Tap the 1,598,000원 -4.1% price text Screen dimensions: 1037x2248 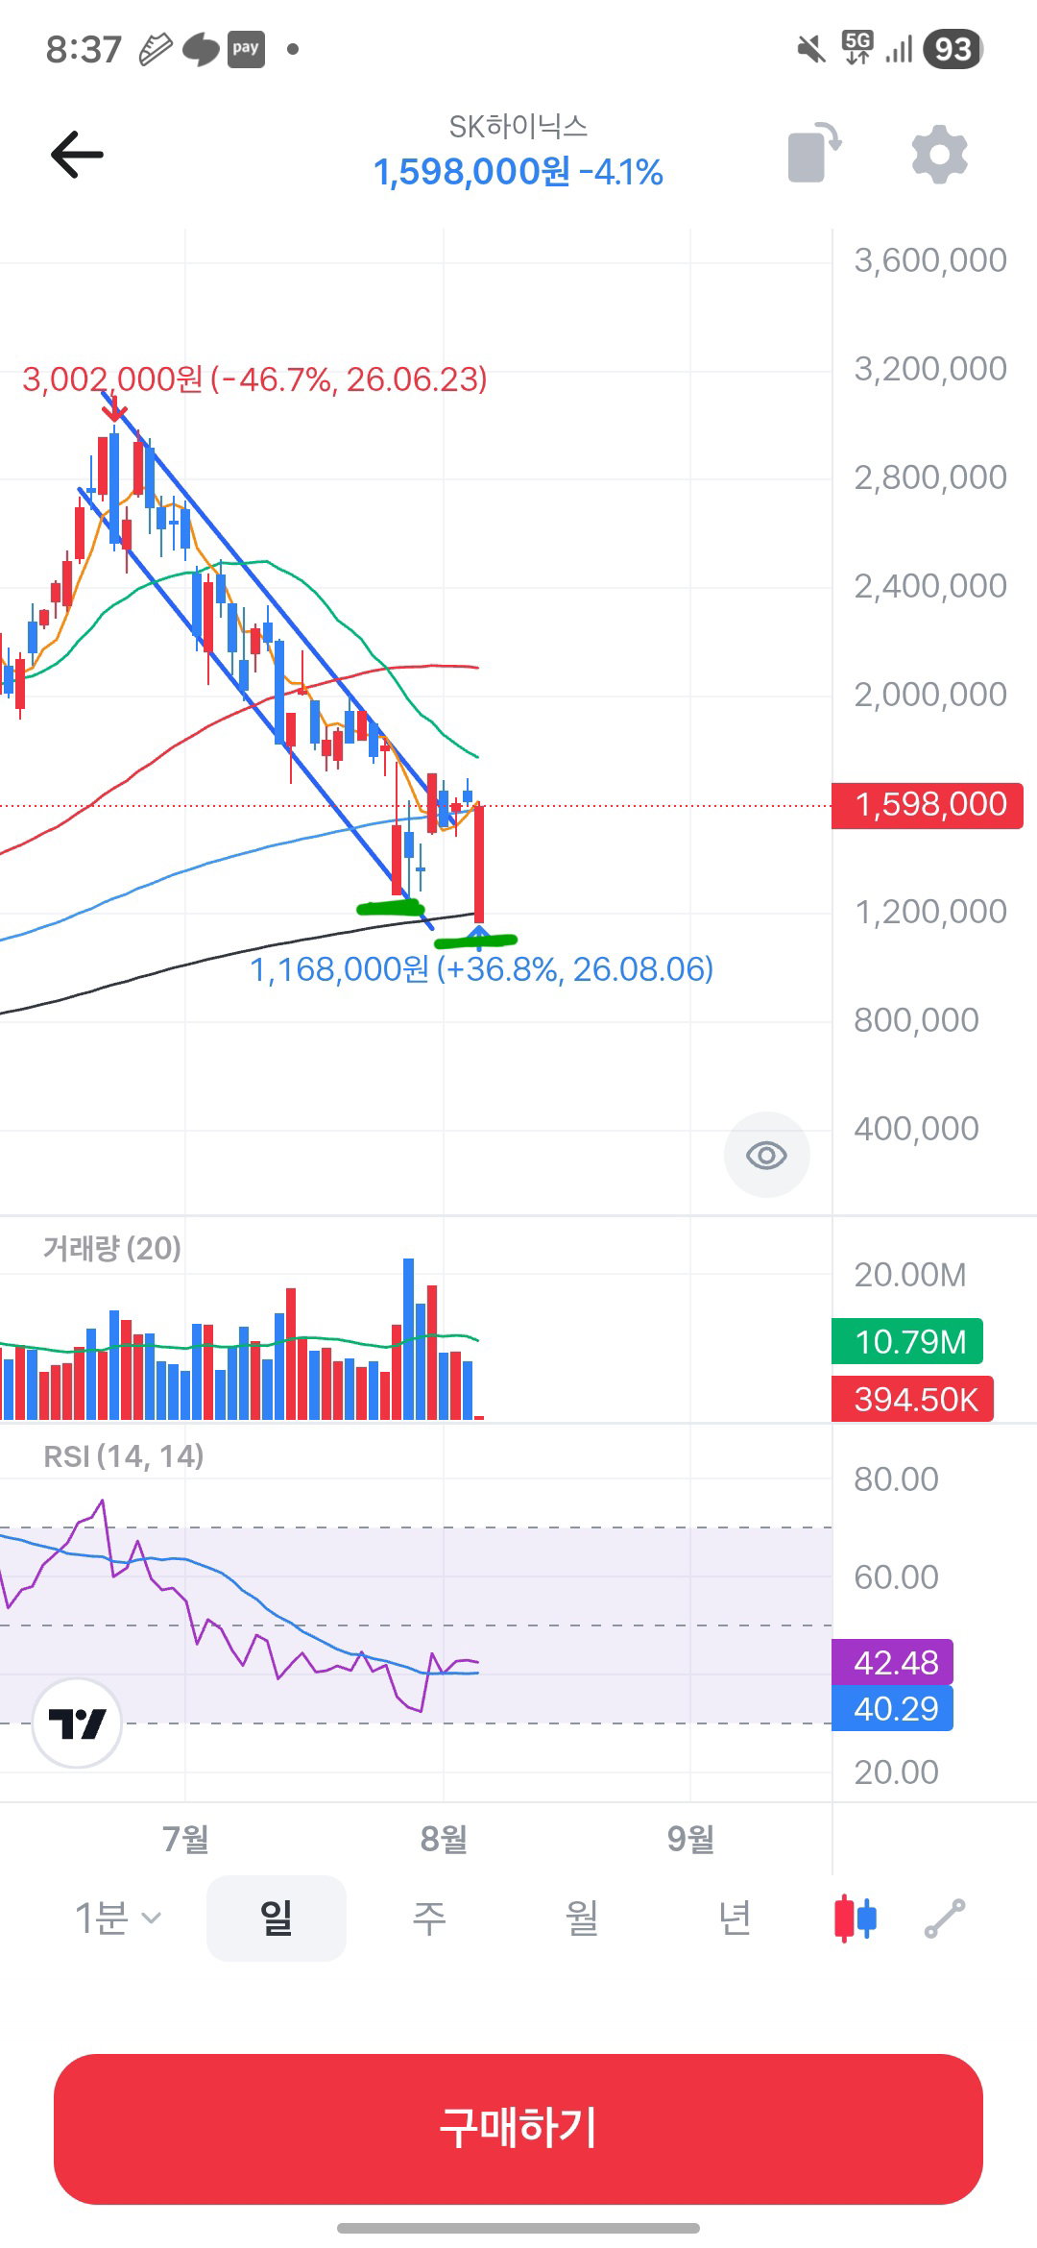point(518,172)
